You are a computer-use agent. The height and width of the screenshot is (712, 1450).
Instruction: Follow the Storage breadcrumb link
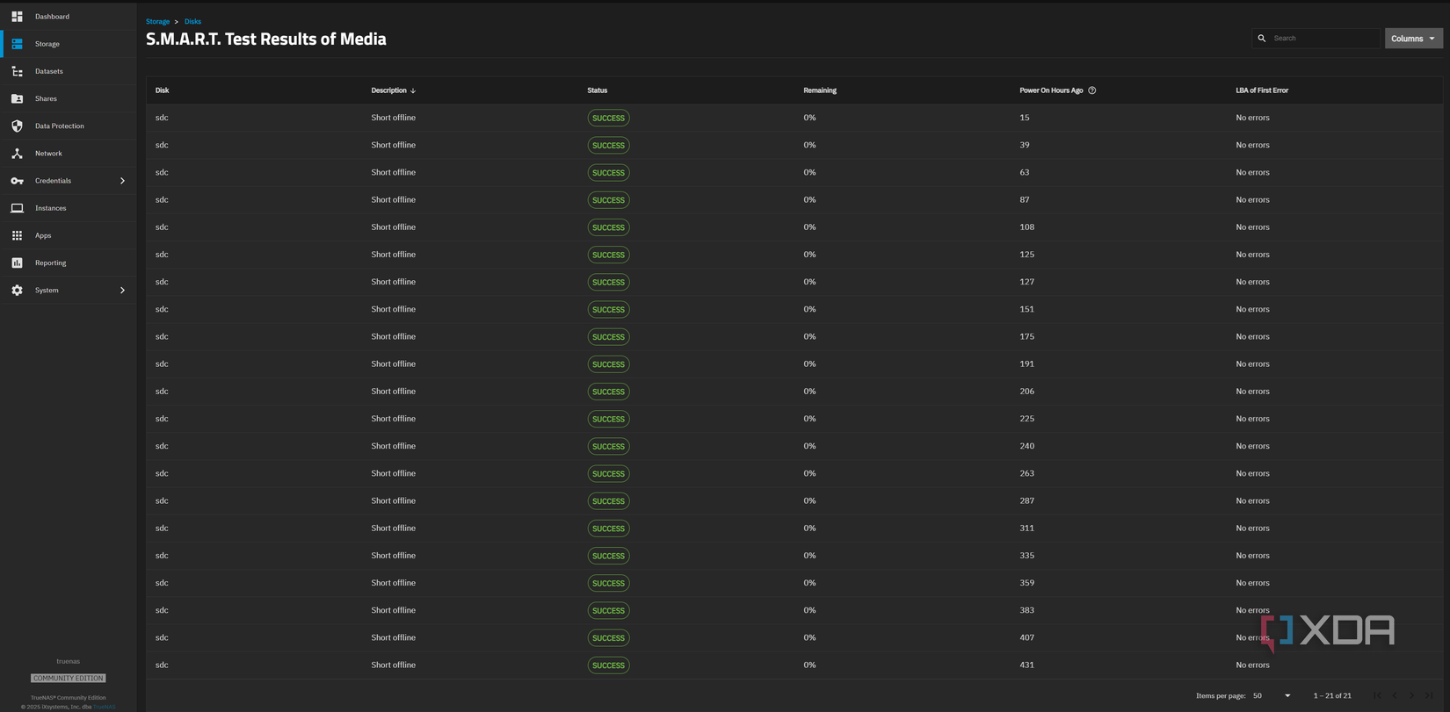tap(157, 21)
